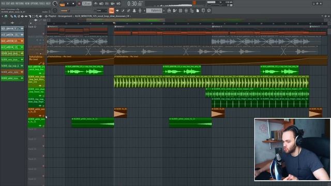Open the Line snap dropdown
This screenshot has height=186, width=331.
coord(102,10)
